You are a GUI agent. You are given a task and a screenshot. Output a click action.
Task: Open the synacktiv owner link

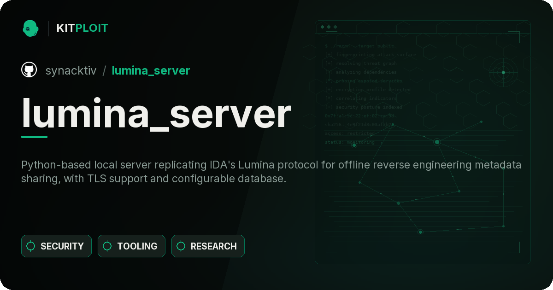click(x=71, y=70)
